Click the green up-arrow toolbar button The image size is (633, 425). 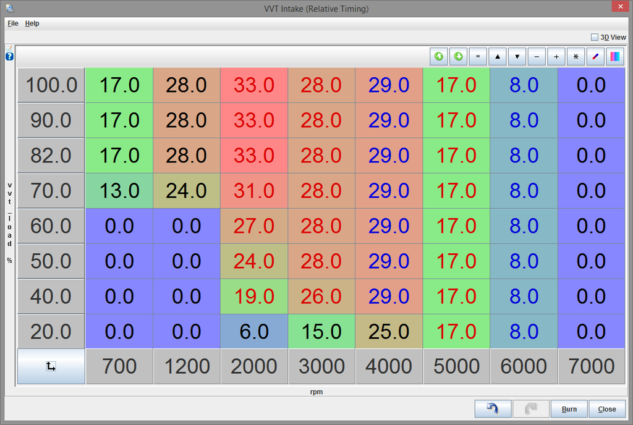(x=439, y=57)
